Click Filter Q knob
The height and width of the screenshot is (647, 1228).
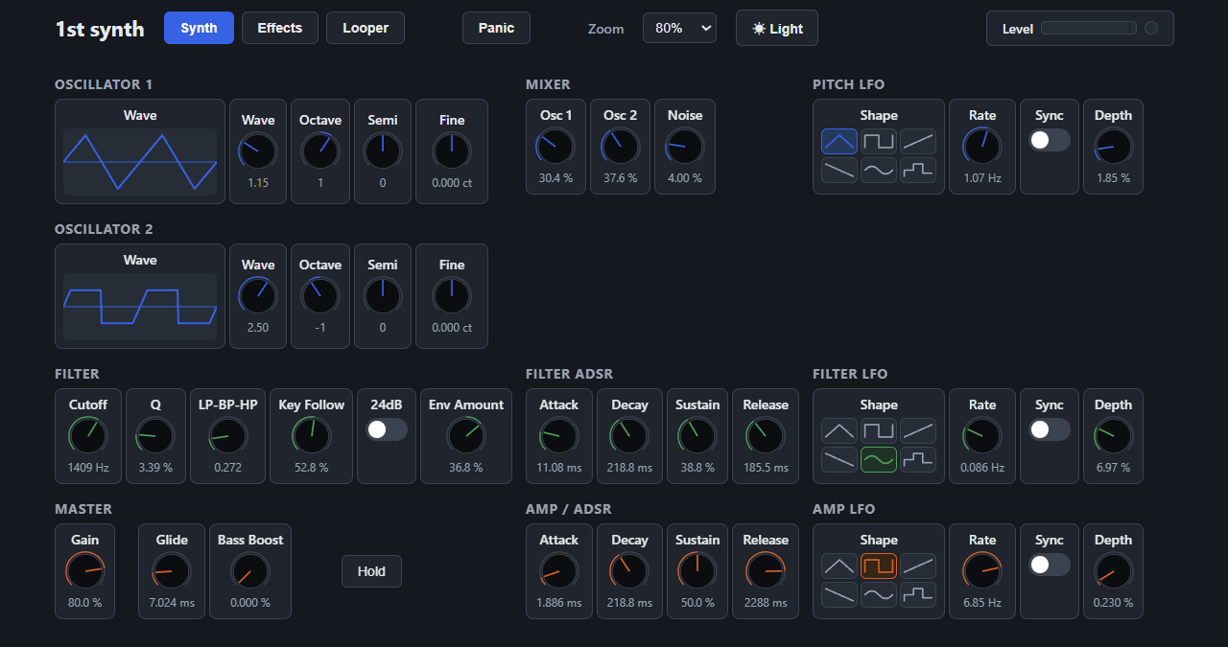[x=155, y=436]
